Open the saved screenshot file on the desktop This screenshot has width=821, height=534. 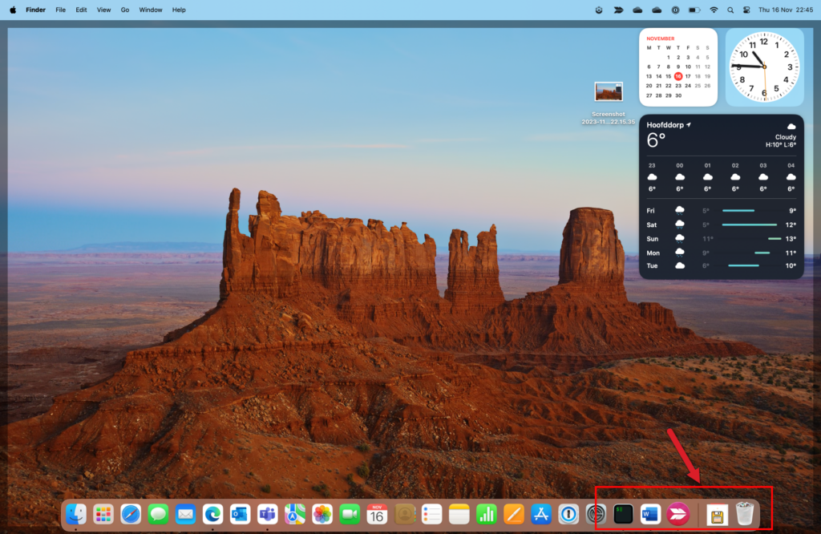point(609,91)
